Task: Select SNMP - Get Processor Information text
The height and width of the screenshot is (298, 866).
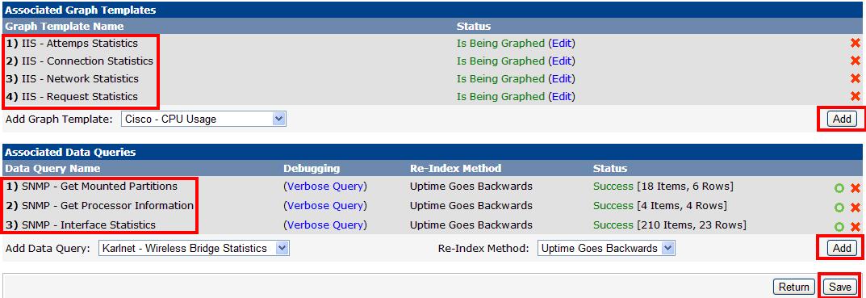Action: pyautogui.click(x=107, y=206)
